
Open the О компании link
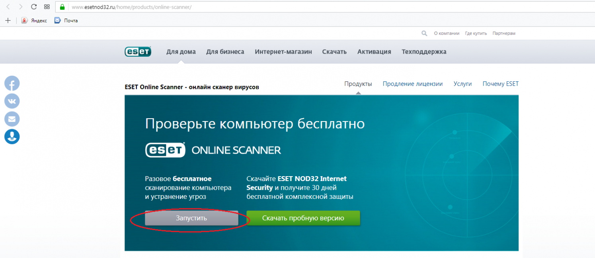pyautogui.click(x=447, y=33)
